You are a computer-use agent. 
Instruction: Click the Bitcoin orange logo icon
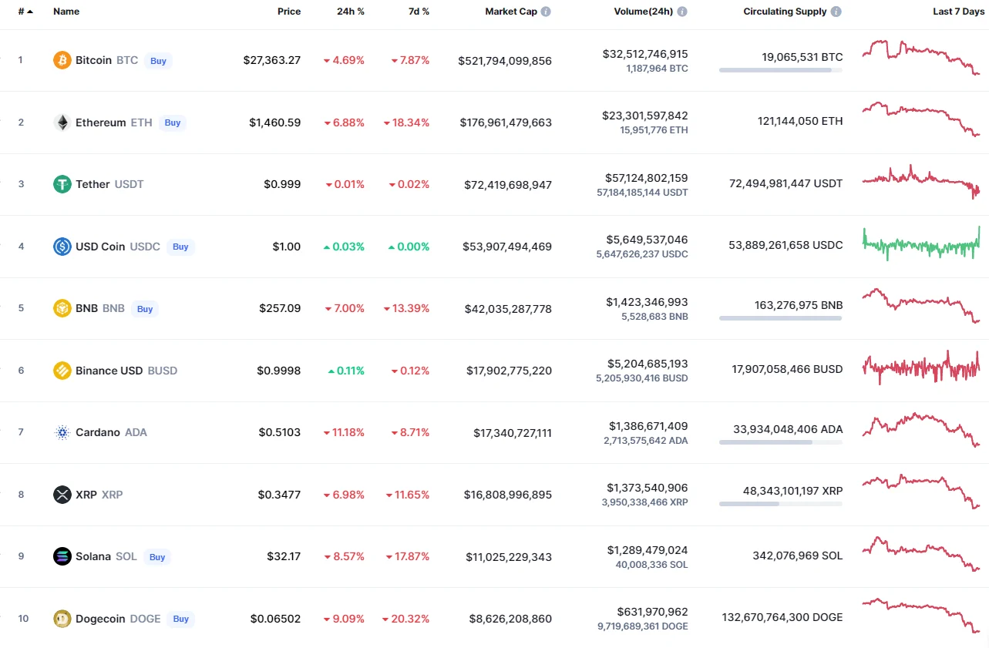coord(62,60)
